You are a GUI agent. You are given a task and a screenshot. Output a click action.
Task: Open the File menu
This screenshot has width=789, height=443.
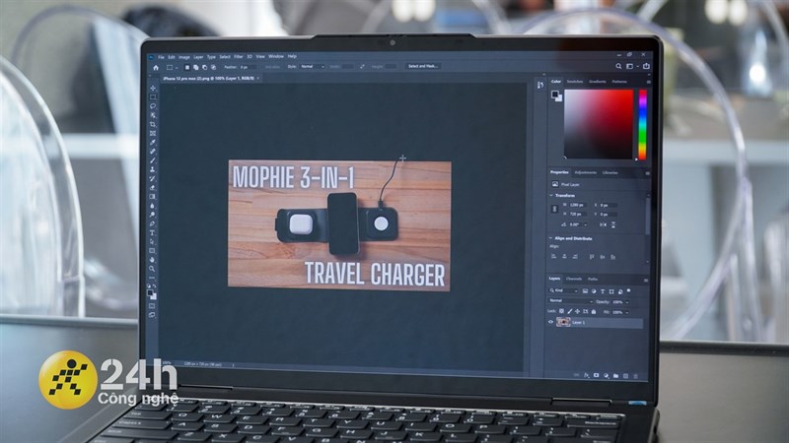pos(161,57)
